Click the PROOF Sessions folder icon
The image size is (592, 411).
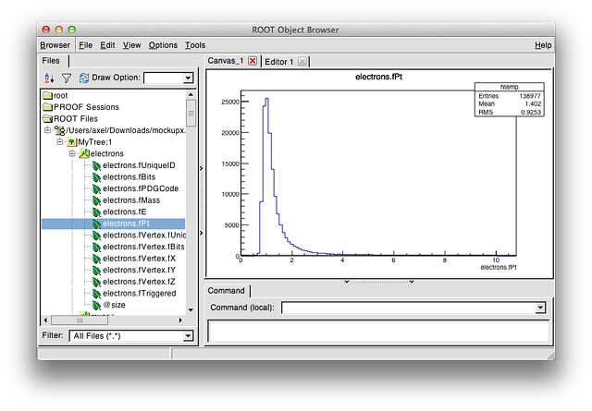[47, 107]
